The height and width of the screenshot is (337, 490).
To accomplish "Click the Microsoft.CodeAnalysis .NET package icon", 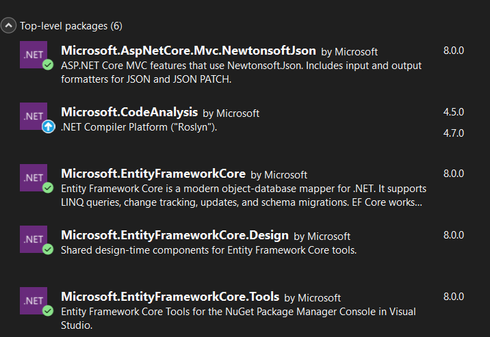I will click(34, 116).
